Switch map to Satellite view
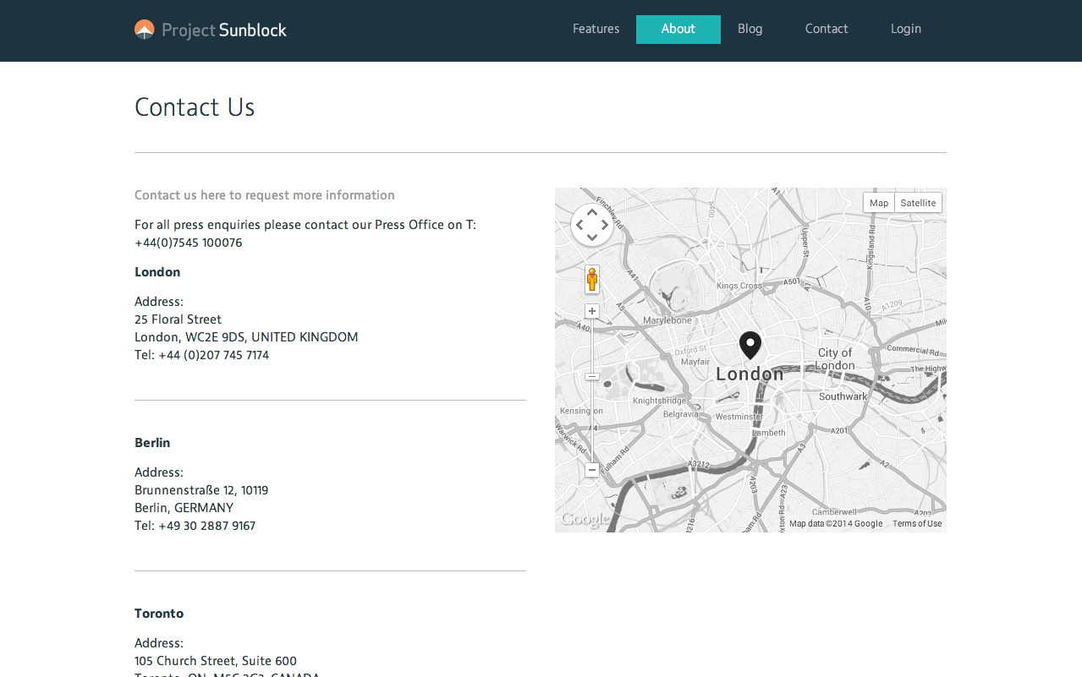Screen dimensions: 1082x677 pos(918,203)
